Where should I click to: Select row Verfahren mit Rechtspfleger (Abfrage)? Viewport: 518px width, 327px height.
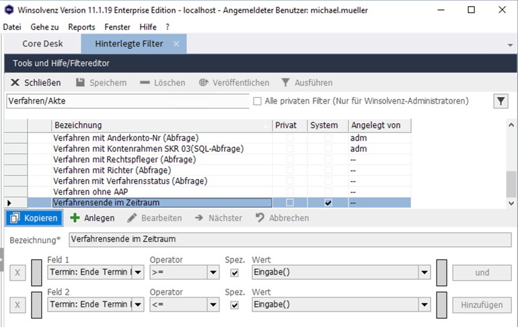[208, 159]
